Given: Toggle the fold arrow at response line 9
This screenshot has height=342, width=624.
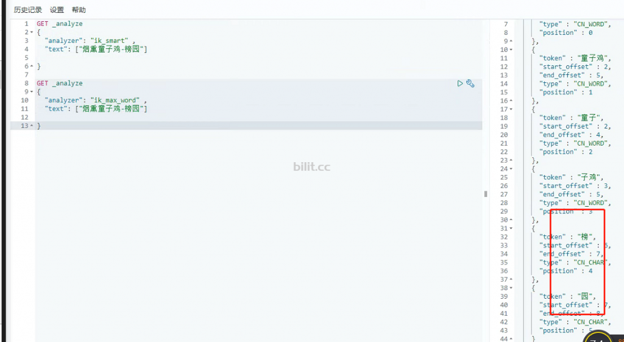Looking at the screenshot, I should click(511, 41).
